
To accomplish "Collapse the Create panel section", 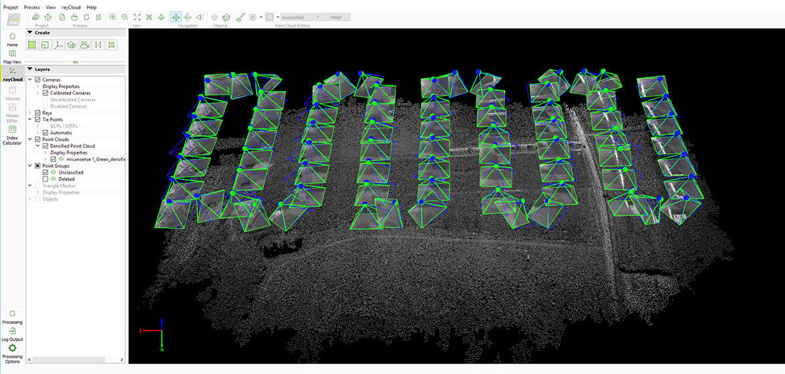I will pyautogui.click(x=30, y=33).
